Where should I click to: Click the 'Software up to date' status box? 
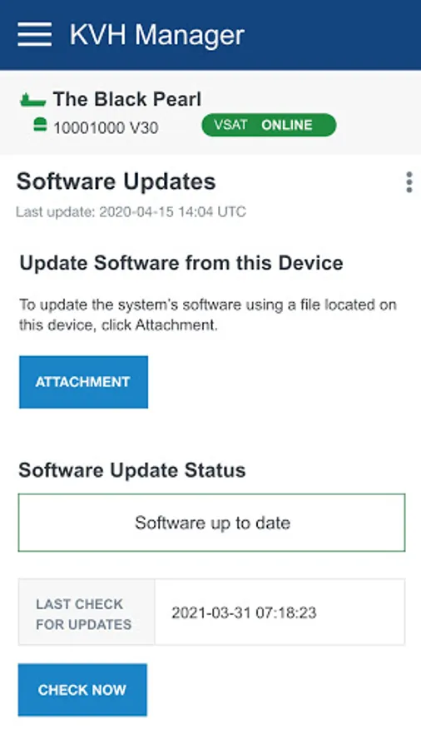(x=212, y=523)
